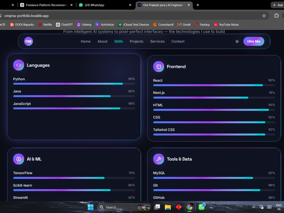Click the "MySQL" skill label
The height and width of the screenshot is (213, 284).
(x=159, y=173)
